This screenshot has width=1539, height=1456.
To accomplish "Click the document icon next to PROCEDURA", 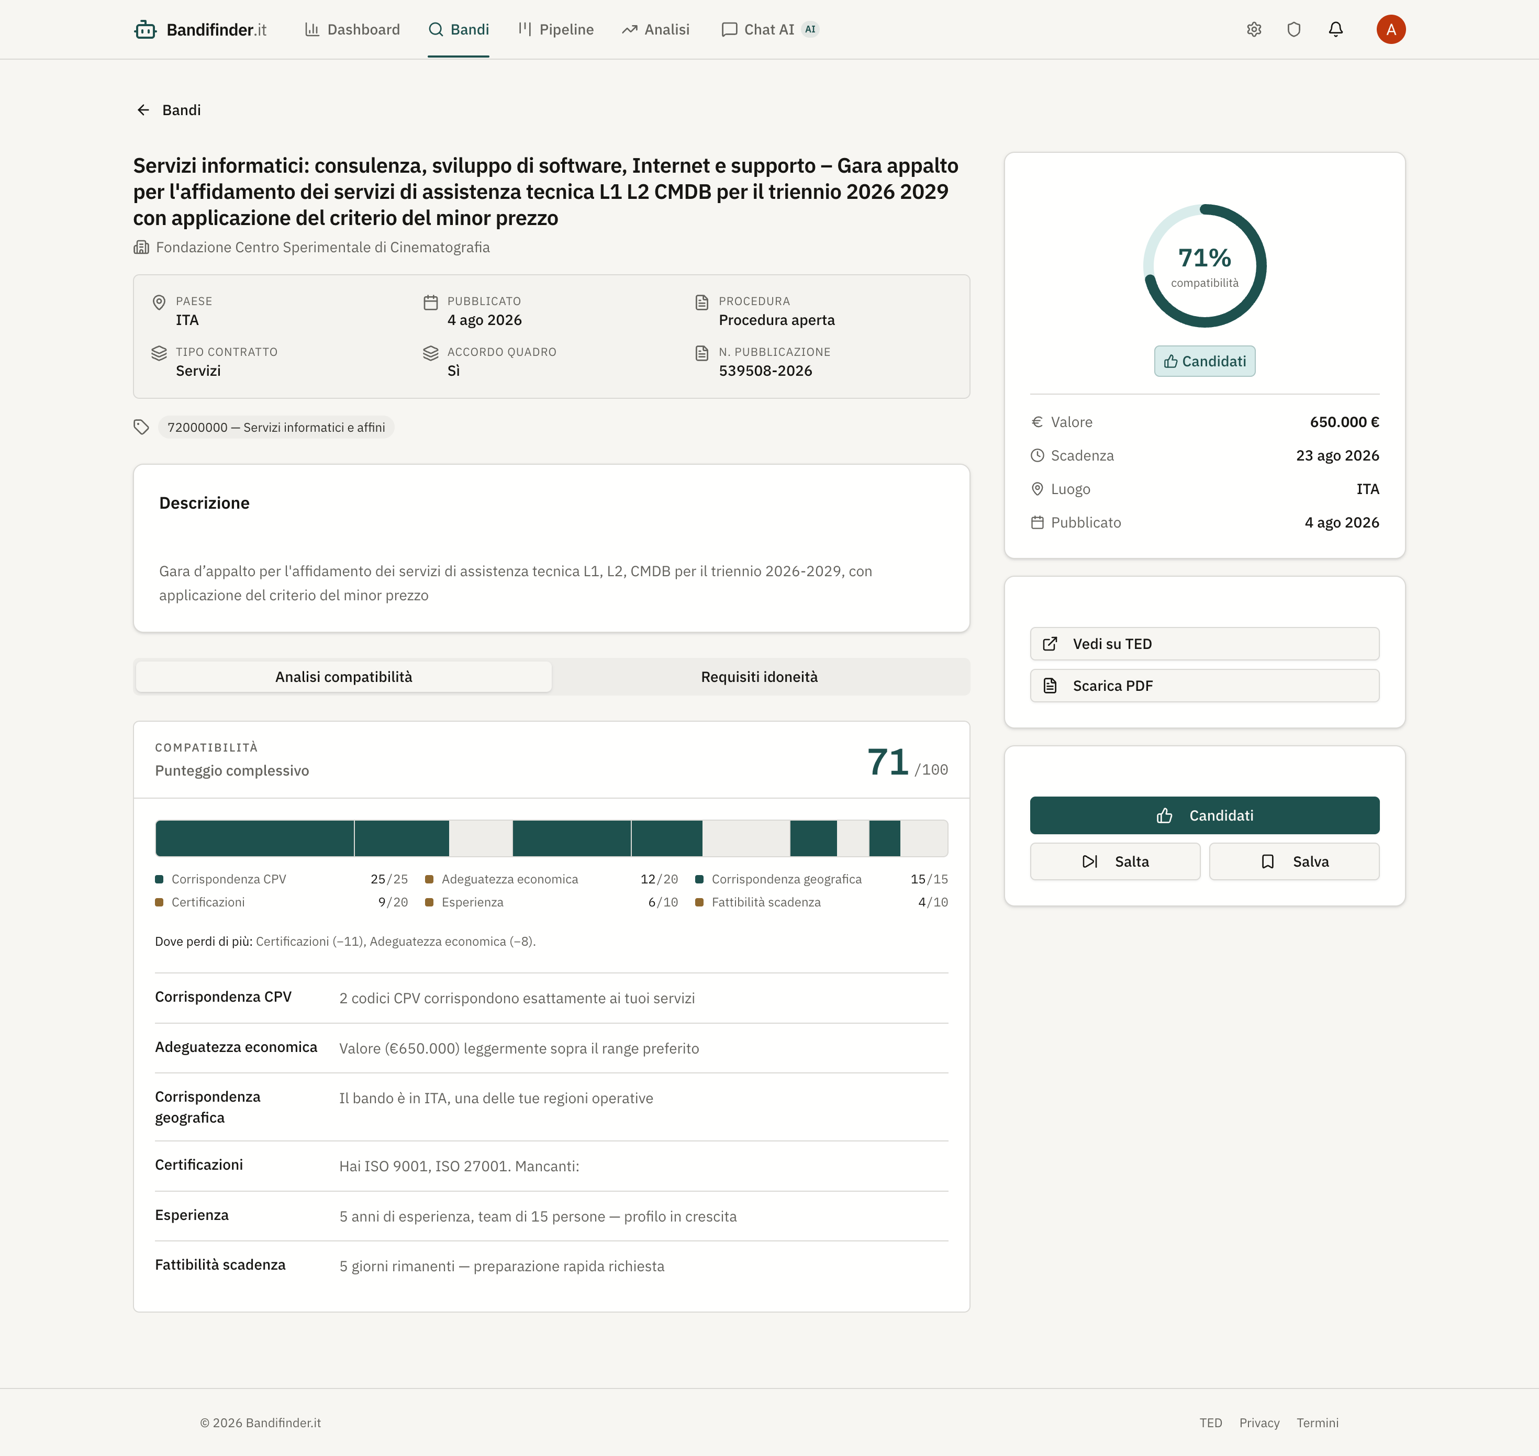I will tap(701, 302).
